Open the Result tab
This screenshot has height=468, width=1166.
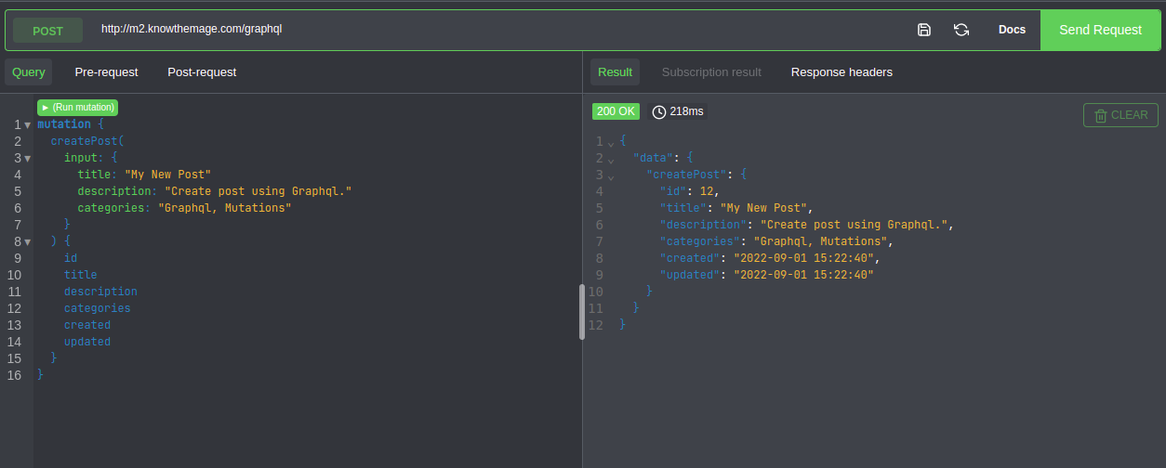(615, 71)
